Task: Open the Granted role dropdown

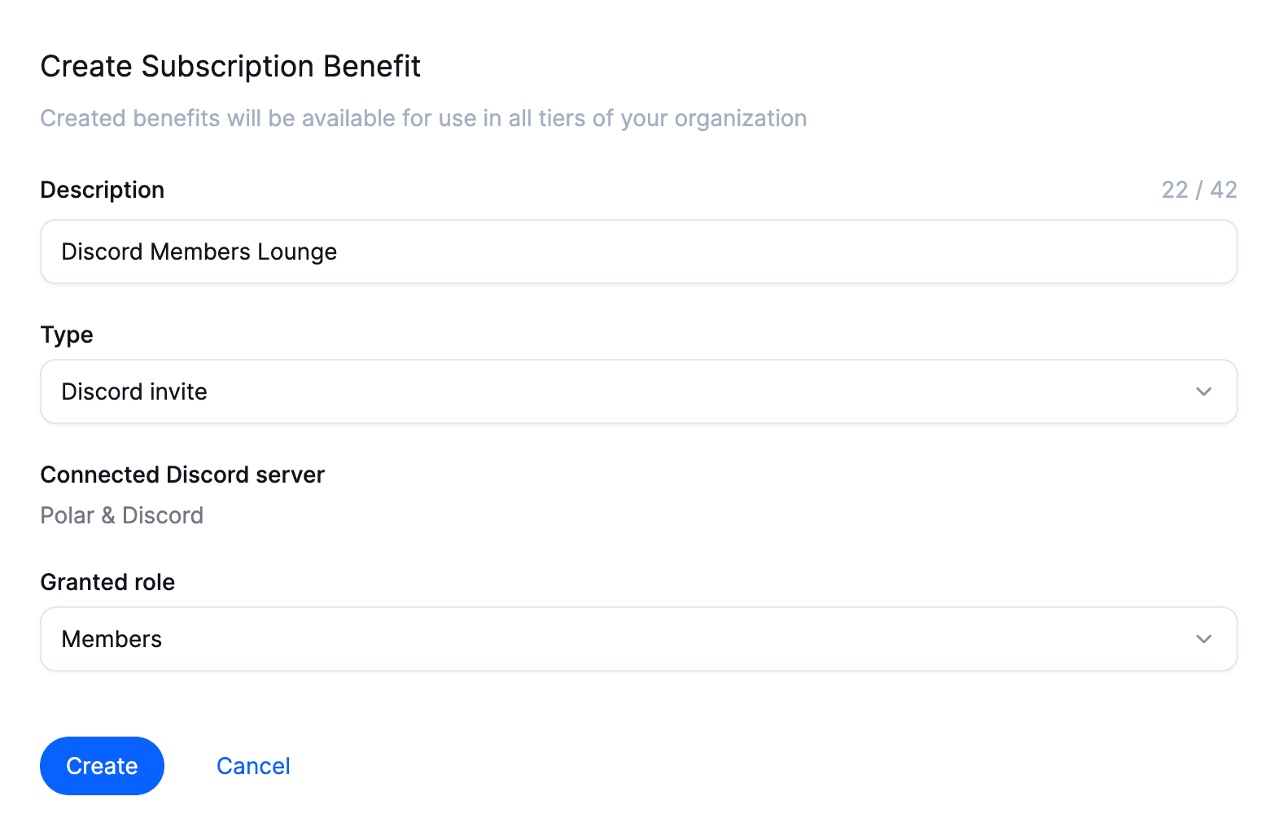Action: [x=638, y=639]
